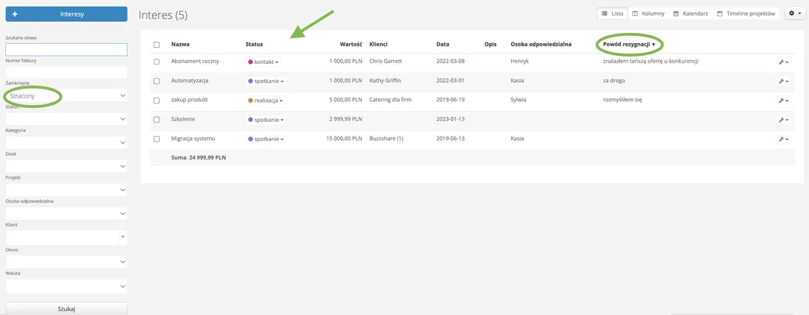
Task: Open the Automatyzacja deal name
Action: click(x=190, y=81)
